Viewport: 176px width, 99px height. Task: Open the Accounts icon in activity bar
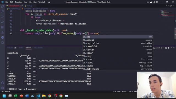tap(2, 83)
